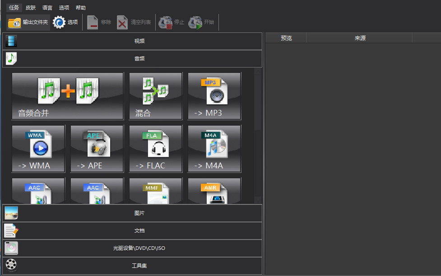Click the -> FLAC conversion icon
Viewport: 441px width, 276px height.
[155, 149]
